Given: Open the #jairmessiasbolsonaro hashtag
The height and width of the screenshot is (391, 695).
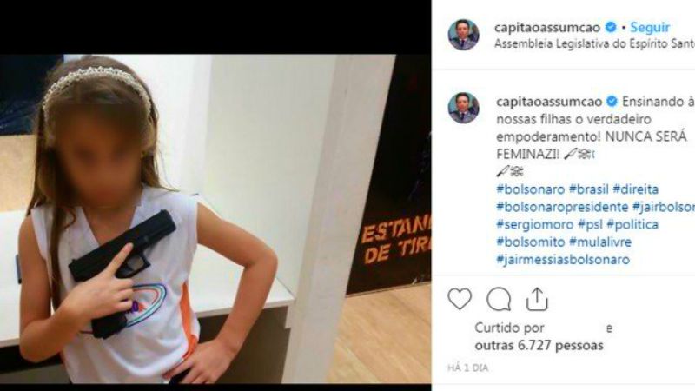Looking at the screenshot, I should (563, 259).
